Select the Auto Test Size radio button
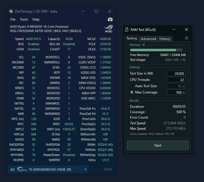204x182 pixels. coord(132,86)
